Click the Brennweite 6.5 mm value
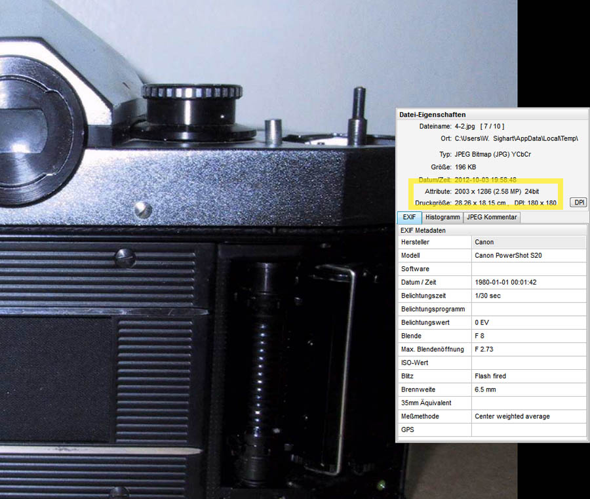 486,389
